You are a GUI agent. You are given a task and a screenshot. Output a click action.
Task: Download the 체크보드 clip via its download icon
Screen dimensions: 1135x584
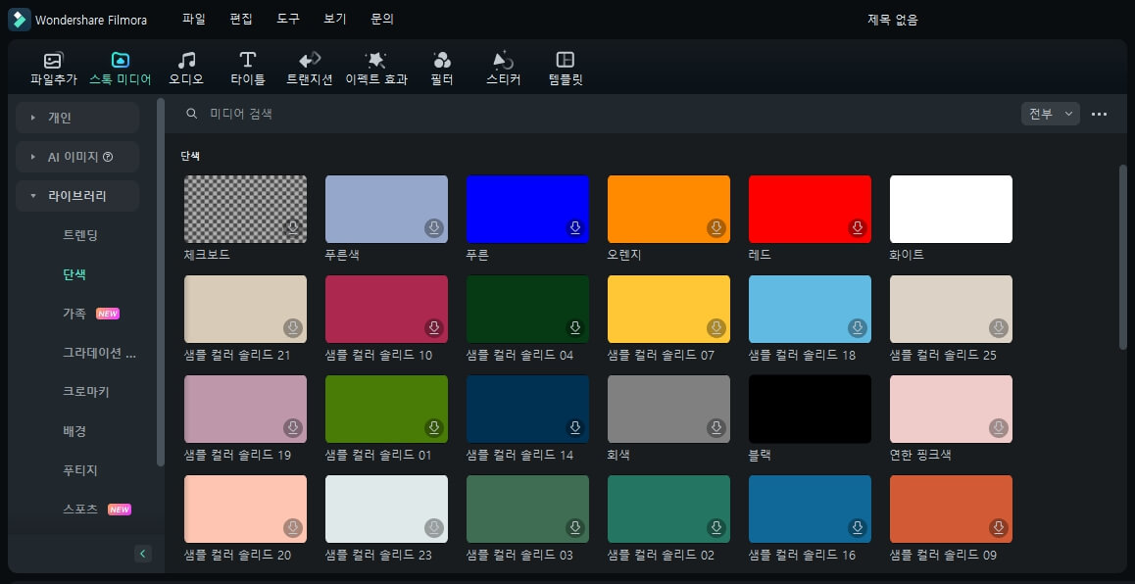[292, 228]
